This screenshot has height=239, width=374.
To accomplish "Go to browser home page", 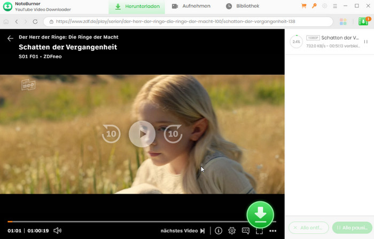I will (6, 22).
